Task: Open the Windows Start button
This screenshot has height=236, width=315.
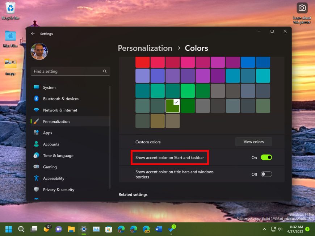Action: (x=9, y=229)
